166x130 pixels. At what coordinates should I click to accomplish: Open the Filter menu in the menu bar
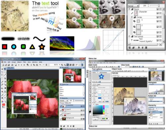pos(25,62)
